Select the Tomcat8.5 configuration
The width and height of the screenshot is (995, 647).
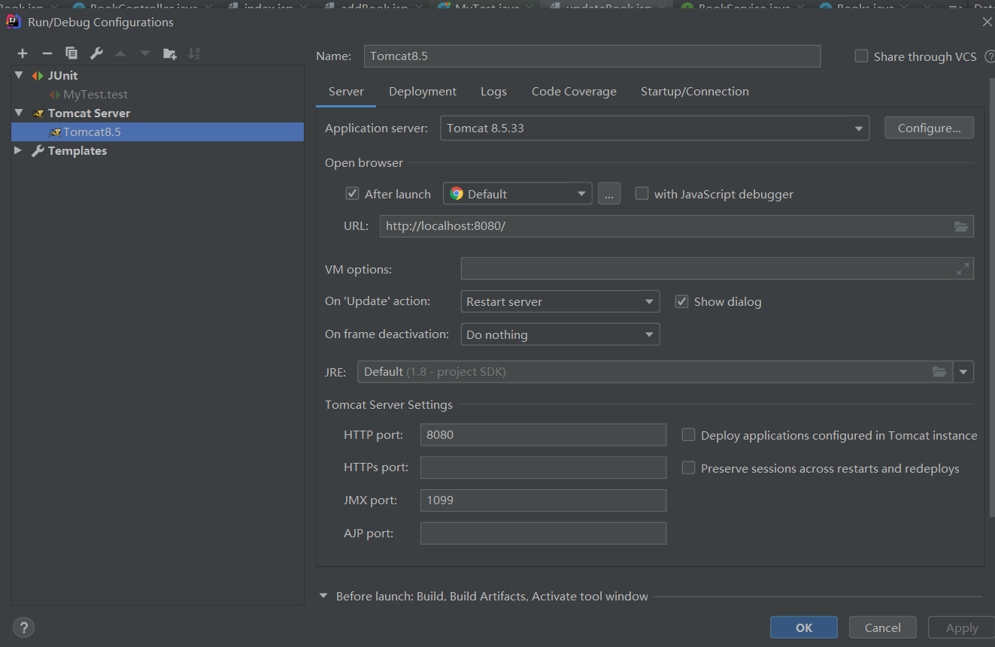158,132
